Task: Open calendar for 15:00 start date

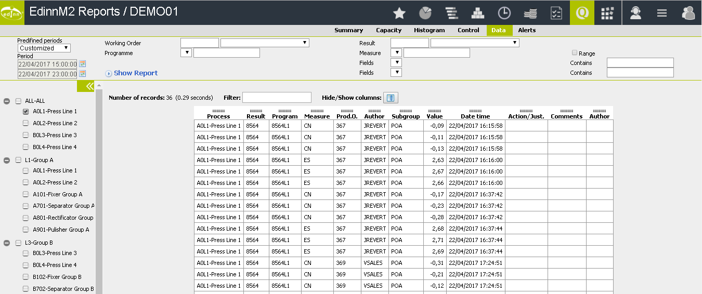Action: click(82, 64)
